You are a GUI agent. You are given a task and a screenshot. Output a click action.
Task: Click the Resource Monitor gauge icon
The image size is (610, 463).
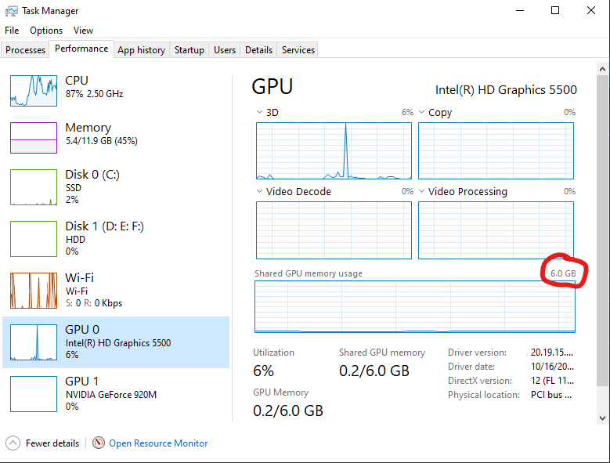pos(99,443)
